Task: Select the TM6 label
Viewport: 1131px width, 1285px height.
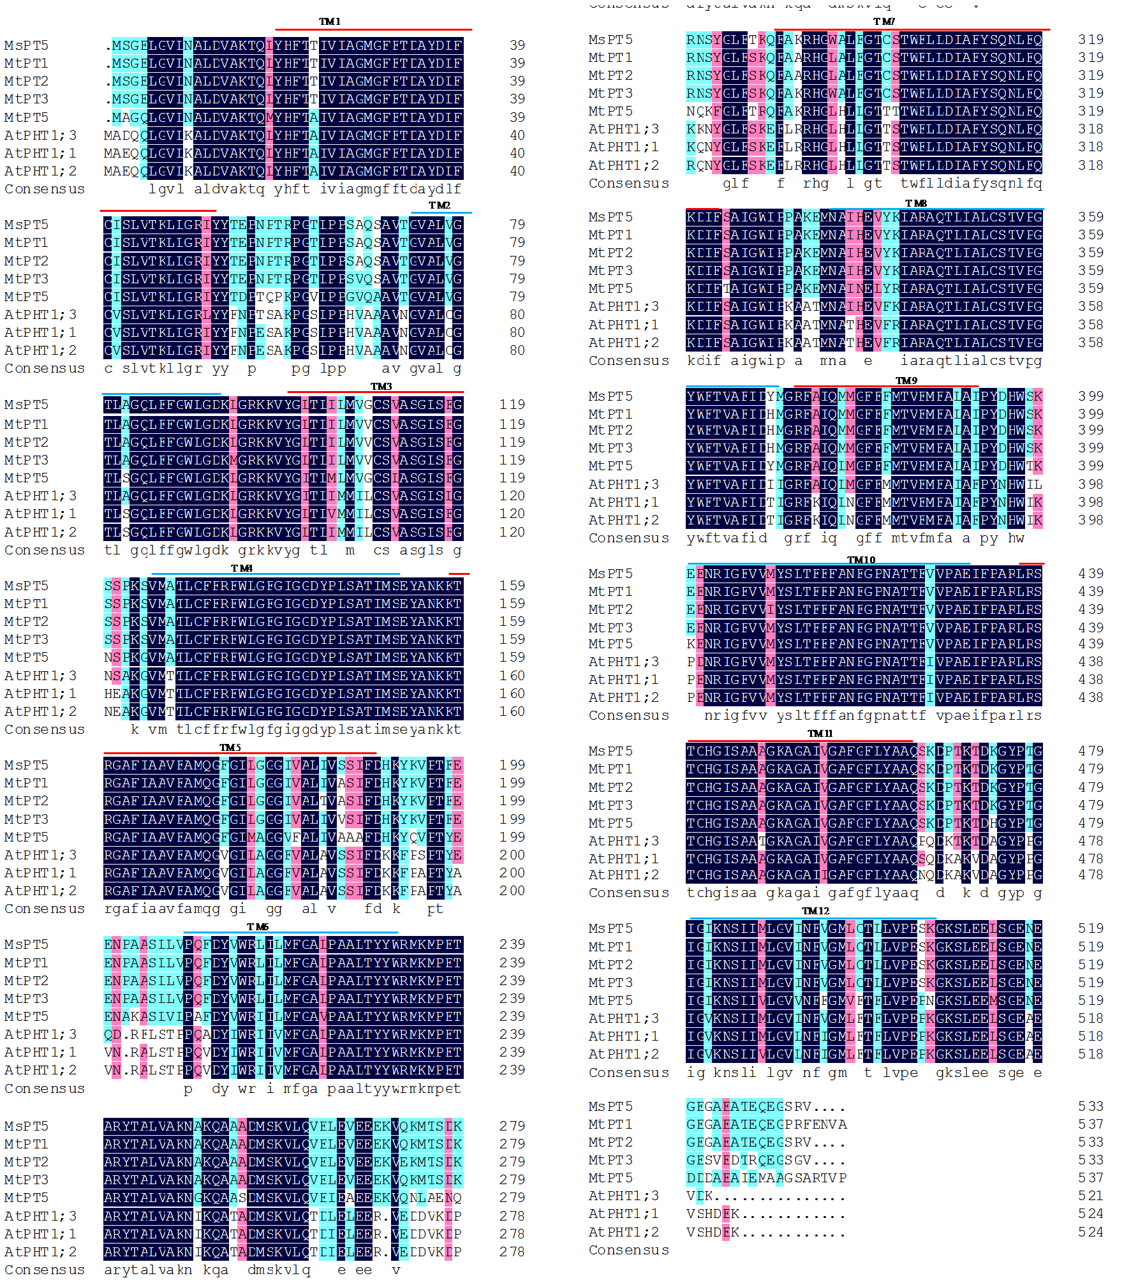Action: (257, 926)
